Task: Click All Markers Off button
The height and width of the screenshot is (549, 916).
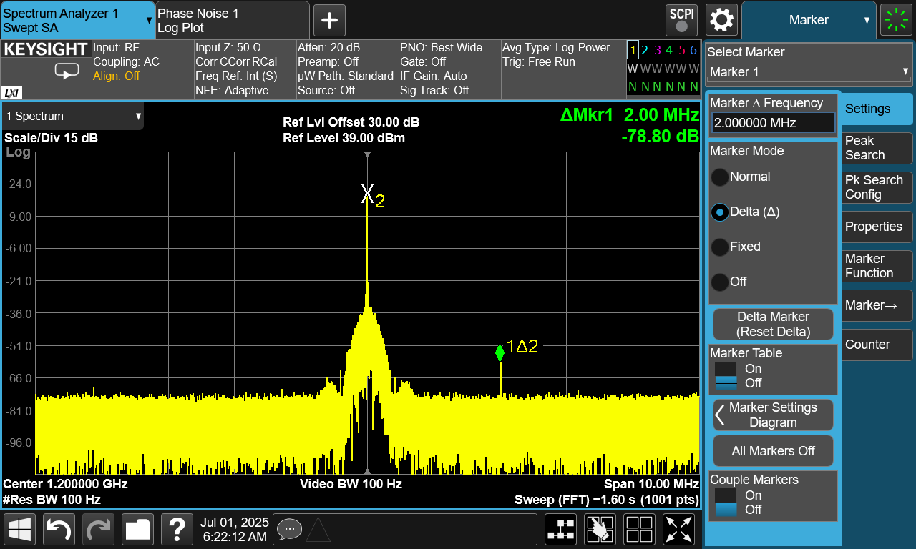Action: (773, 451)
